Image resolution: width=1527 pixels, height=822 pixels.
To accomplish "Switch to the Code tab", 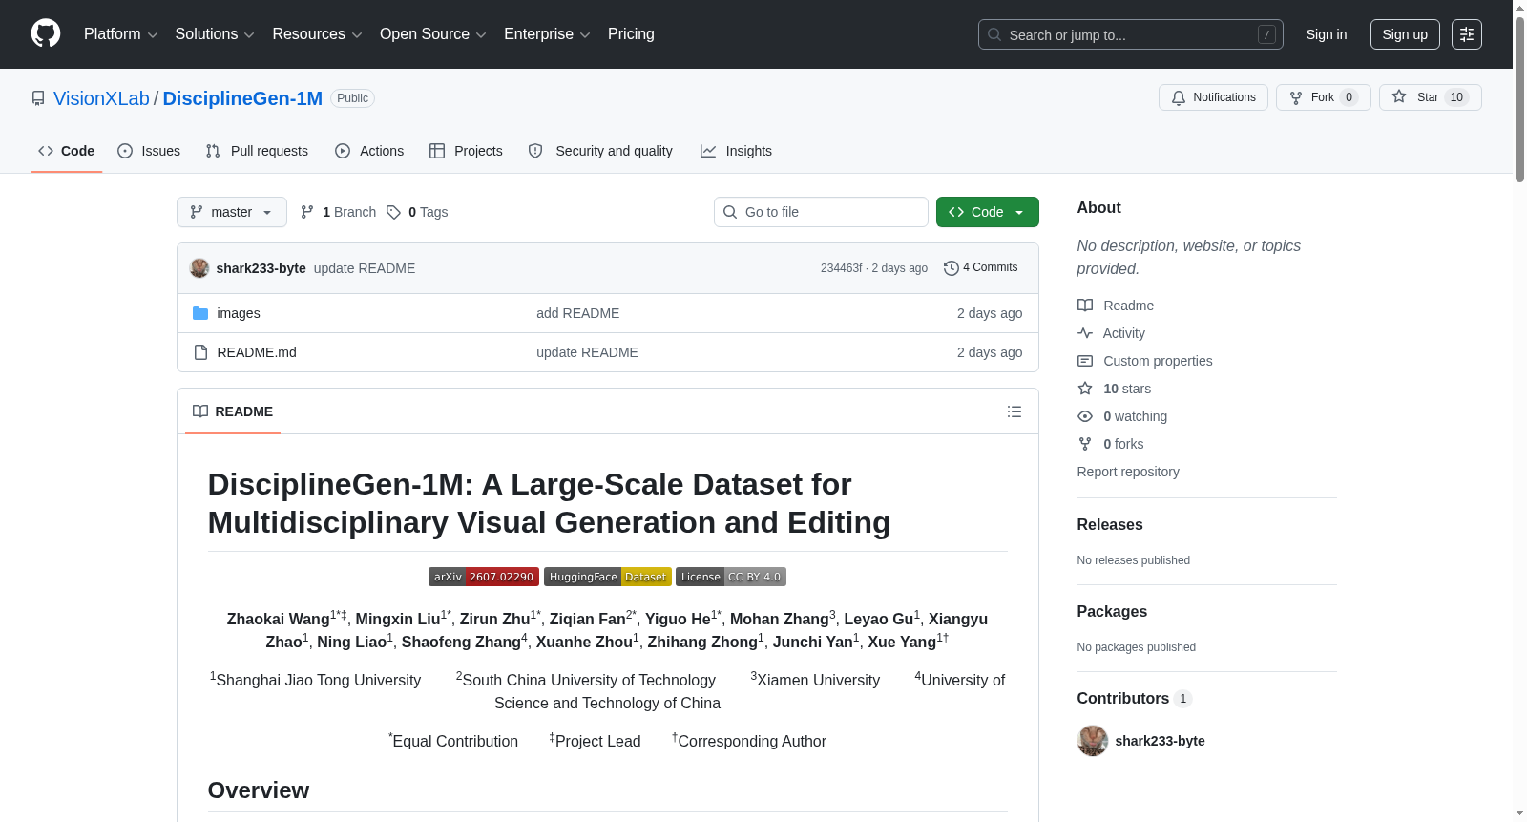I will coord(67,151).
